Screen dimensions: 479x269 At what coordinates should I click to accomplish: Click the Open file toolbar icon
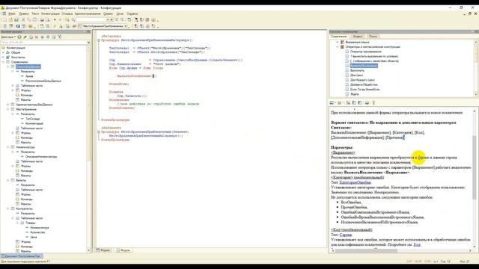10,20
